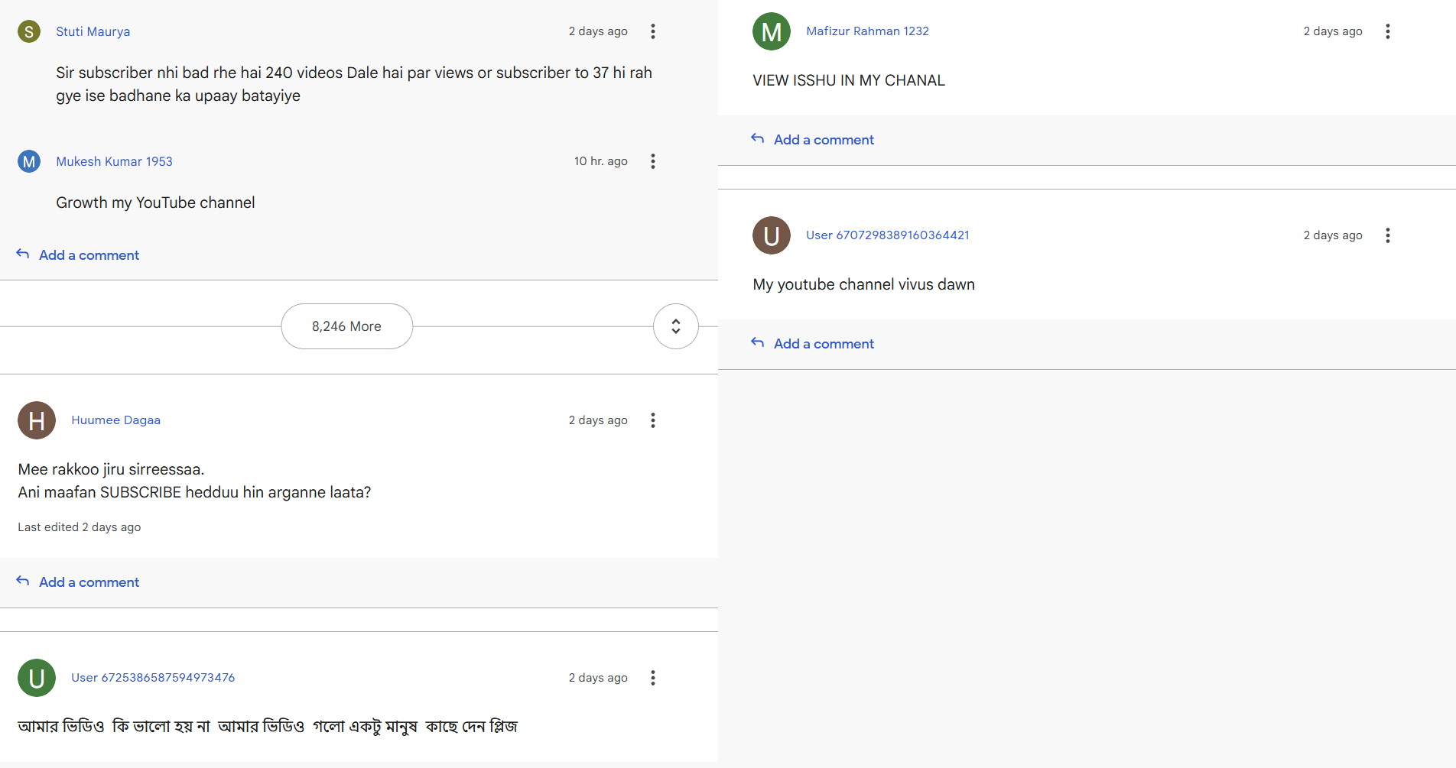The image size is (1456, 768).
Task: Click Huumee Dagaa's avatar icon
Action: pyautogui.click(x=37, y=420)
